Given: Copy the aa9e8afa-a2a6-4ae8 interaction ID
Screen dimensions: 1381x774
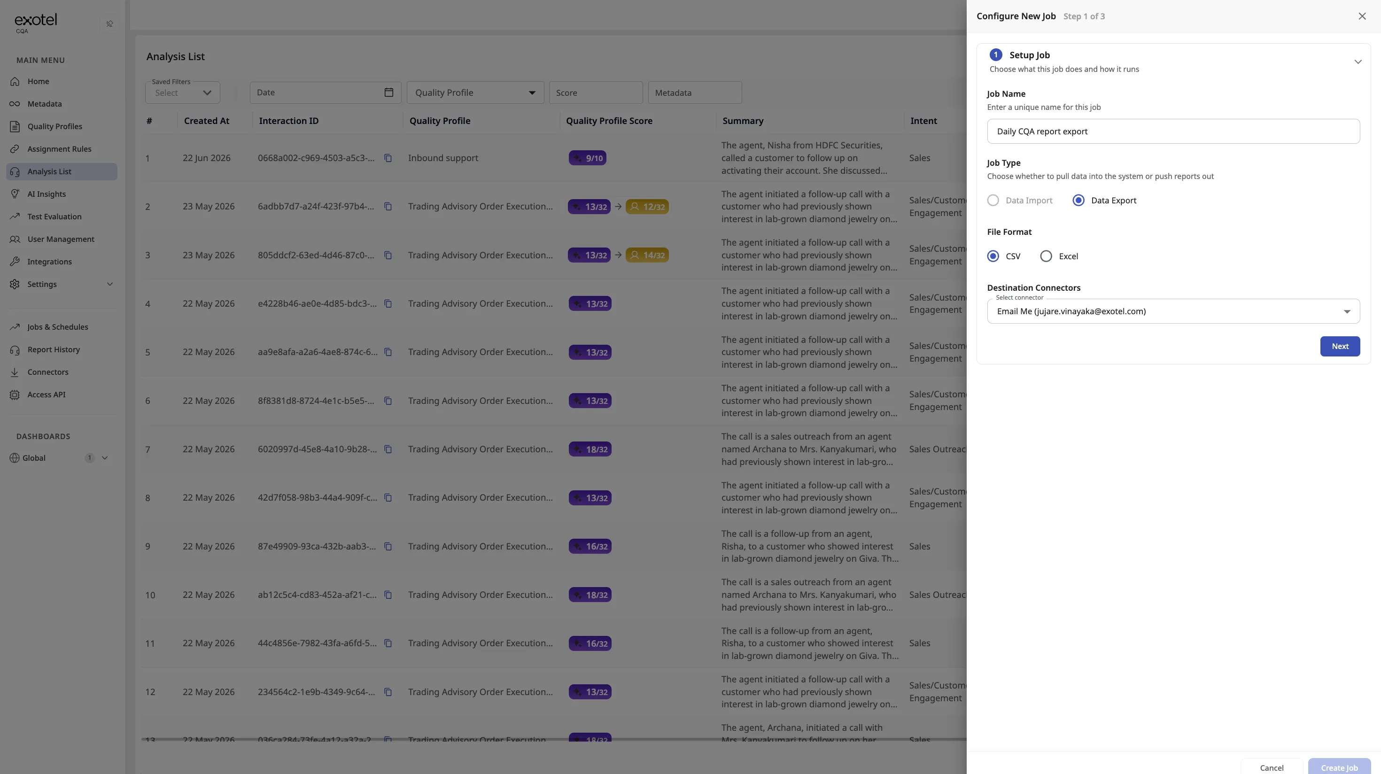Looking at the screenshot, I should click(x=388, y=352).
